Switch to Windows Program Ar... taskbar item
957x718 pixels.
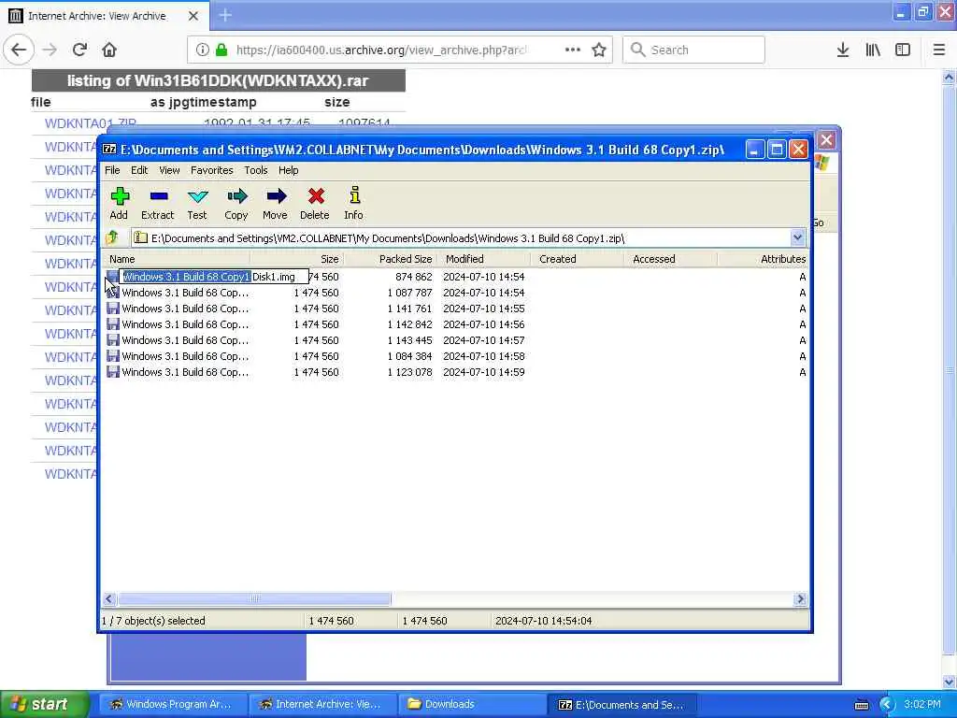[x=173, y=705]
